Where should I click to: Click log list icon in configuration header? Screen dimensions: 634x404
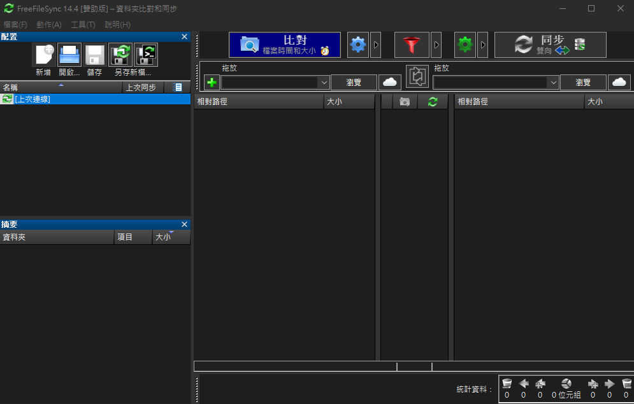coord(177,87)
